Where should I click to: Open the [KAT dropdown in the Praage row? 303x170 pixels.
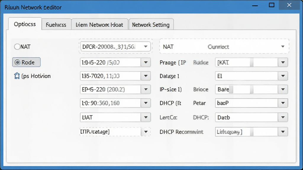pyautogui.click(x=252, y=63)
